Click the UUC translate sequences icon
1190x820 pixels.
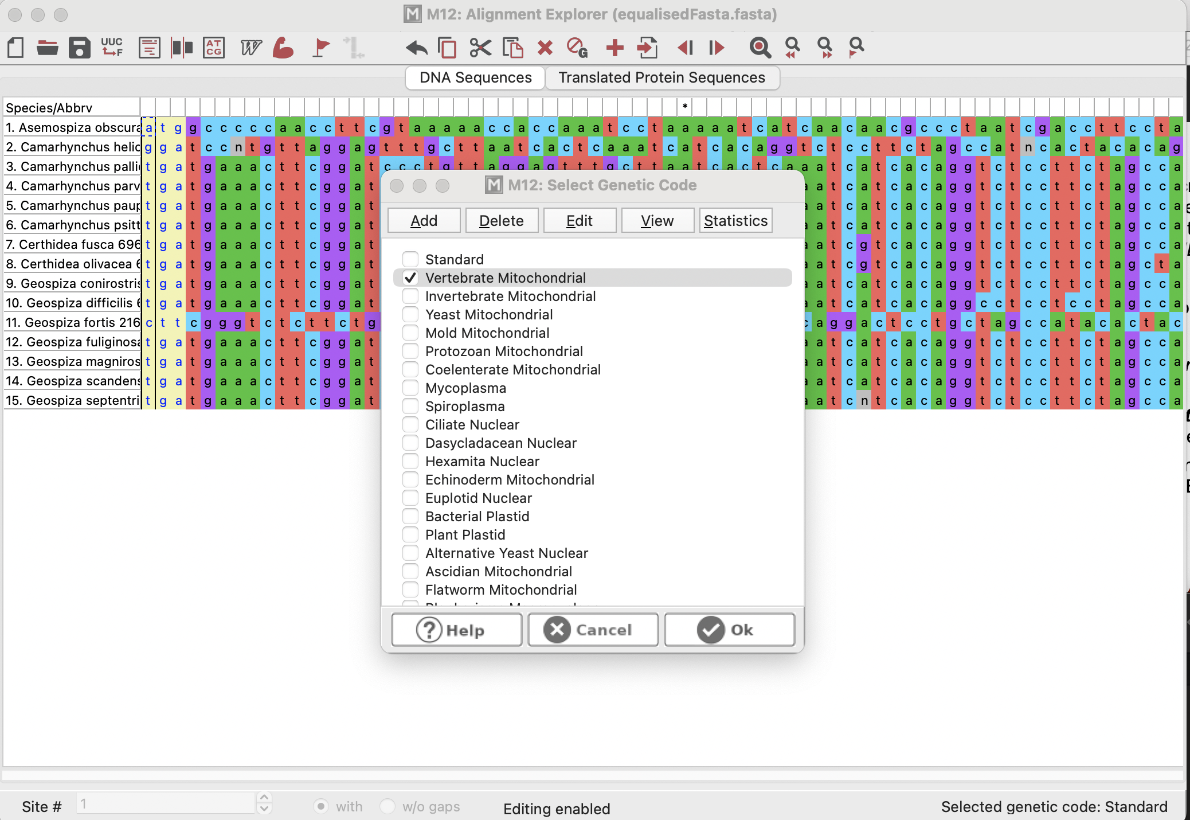[112, 47]
